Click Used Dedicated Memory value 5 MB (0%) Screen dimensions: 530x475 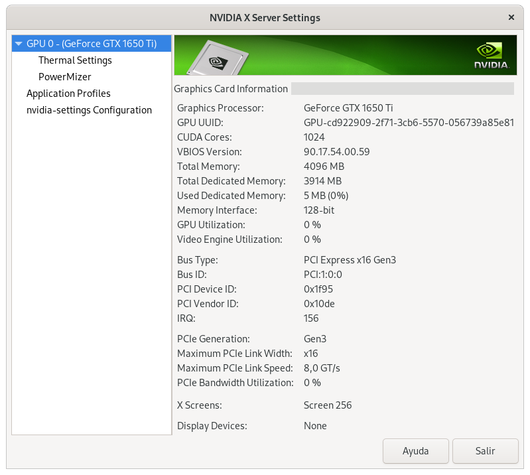tap(326, 196)
